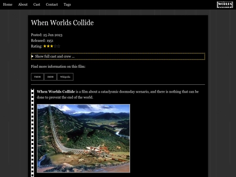
Task: Open the Wikipedia information button
Action: coord(65,77)
